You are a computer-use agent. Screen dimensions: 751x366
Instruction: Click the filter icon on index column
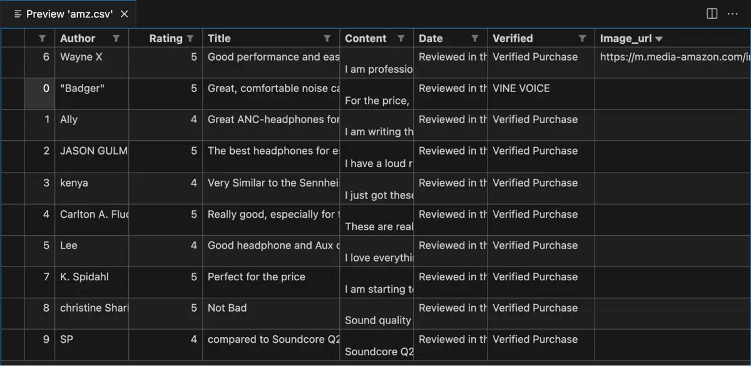42,39
